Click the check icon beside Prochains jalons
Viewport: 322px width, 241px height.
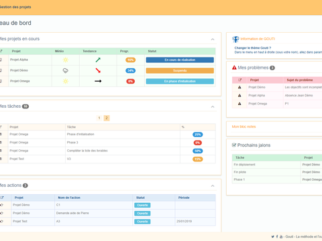point(234,145)
